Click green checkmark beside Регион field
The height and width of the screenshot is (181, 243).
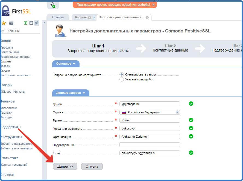[191, 120]
